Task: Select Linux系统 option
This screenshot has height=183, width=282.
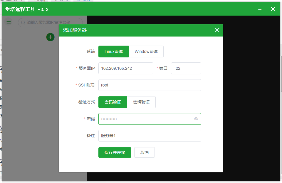Action: [113, 51]
